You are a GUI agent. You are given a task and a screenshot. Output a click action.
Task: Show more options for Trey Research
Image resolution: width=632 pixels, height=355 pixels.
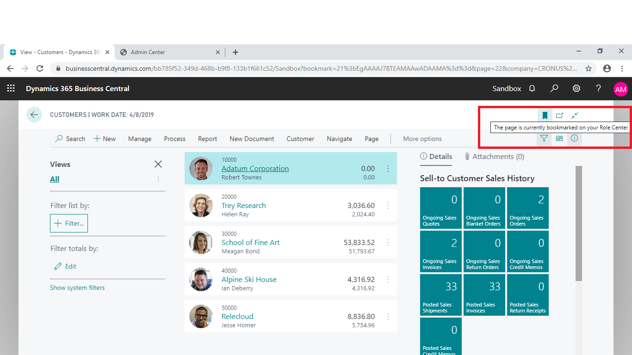[x=388, y=206]
